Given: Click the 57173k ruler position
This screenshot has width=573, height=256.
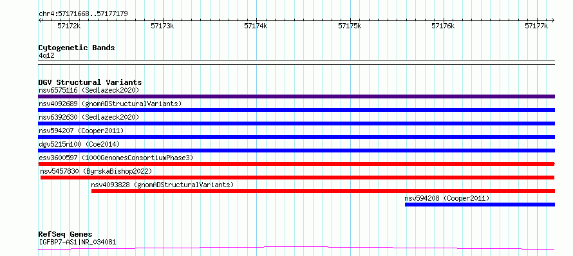Looking at the screenshot, I should [163, 26].
